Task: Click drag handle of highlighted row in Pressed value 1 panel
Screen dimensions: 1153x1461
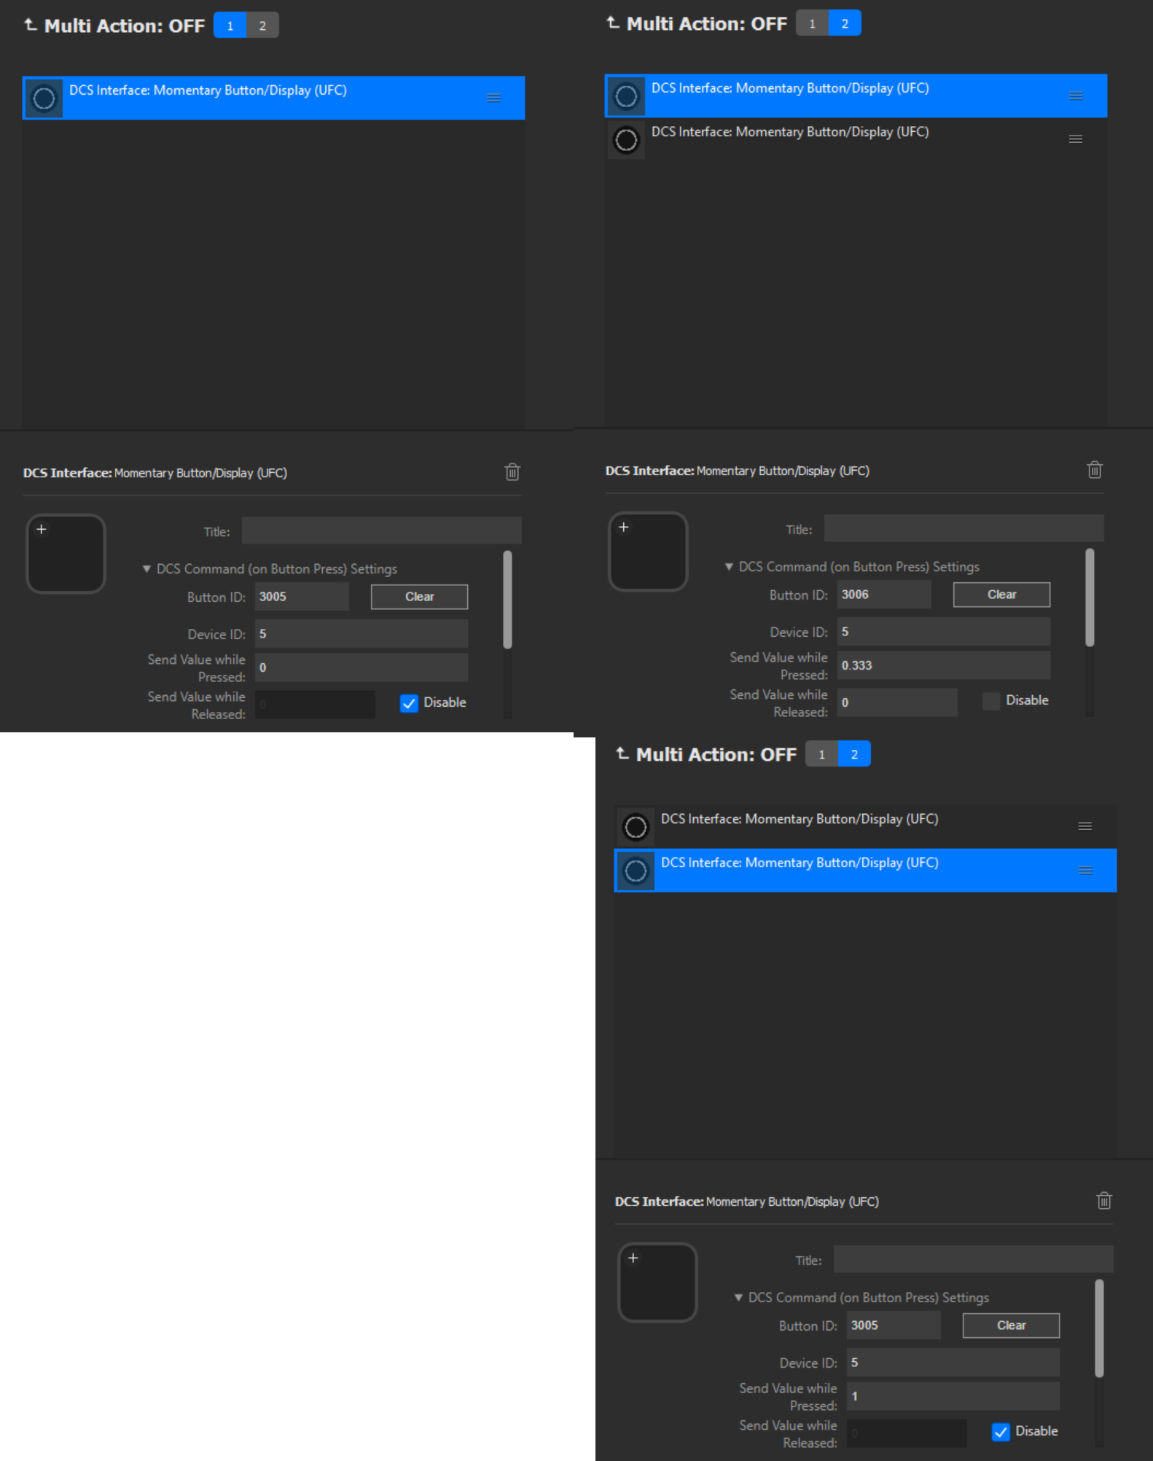Action: 1085,870
